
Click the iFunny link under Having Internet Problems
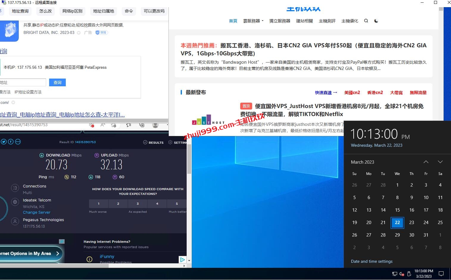click(107, 256)
